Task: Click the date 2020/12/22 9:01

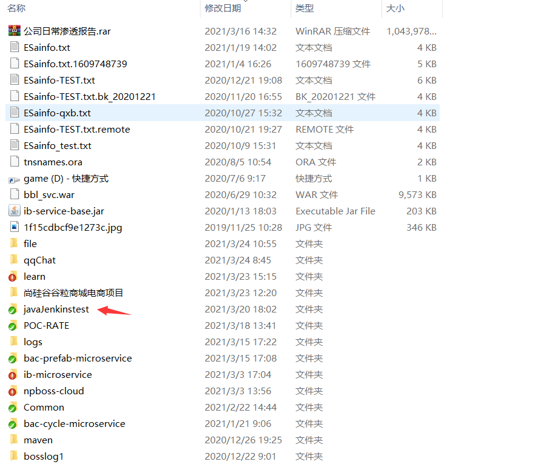Action: click(x=240, y=457)
